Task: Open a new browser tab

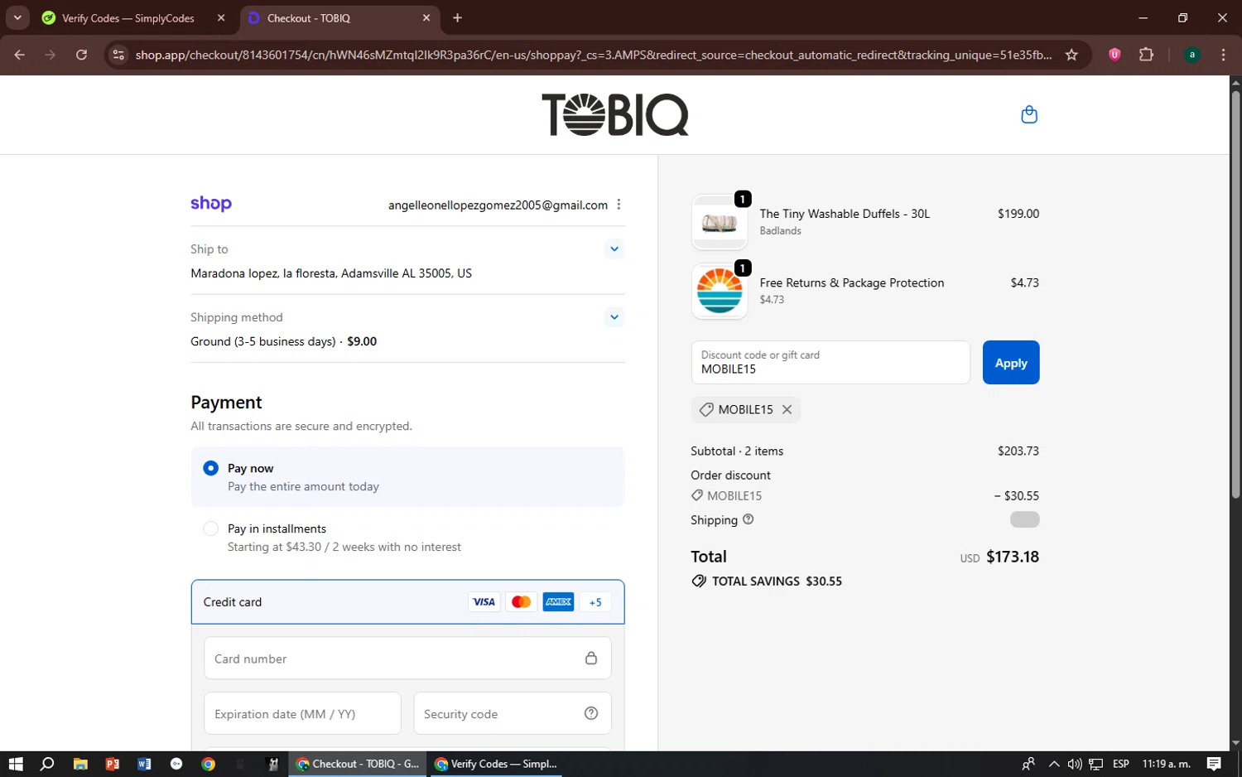Action: 458,17
